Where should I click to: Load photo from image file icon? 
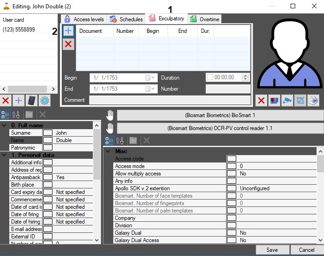tap(274, 100)
